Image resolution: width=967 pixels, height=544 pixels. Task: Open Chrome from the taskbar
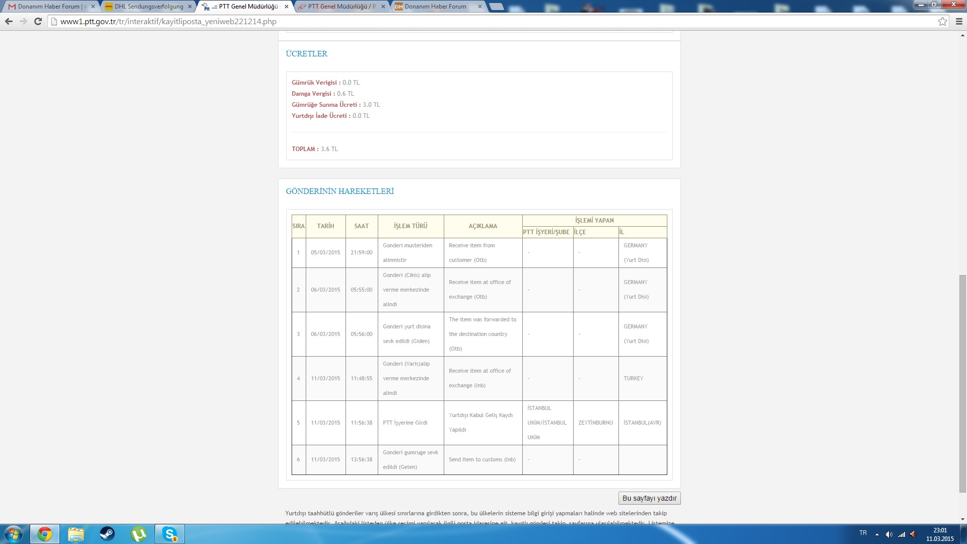click(45, 534)
